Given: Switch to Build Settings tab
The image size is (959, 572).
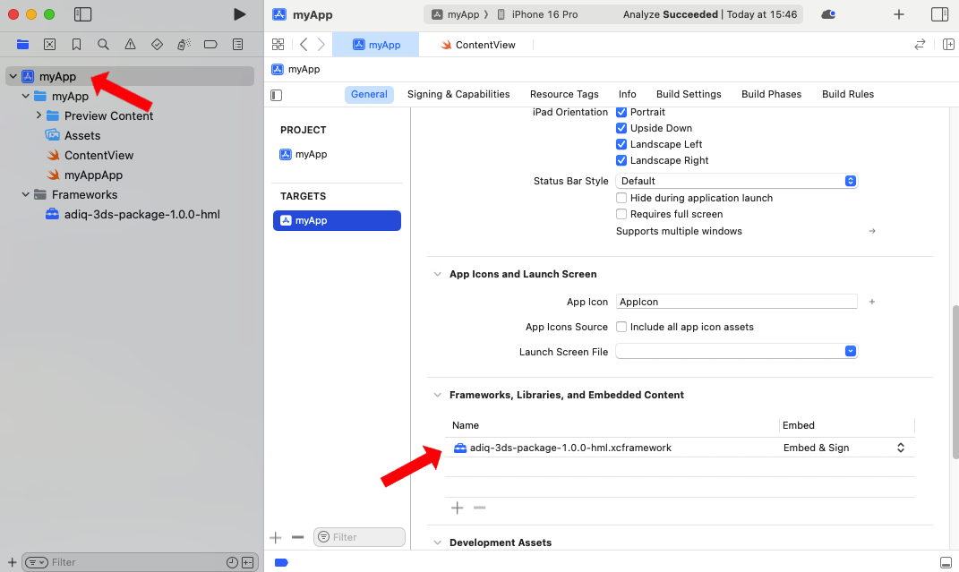Looking at the screenshot, I should (x=689, y=94).
